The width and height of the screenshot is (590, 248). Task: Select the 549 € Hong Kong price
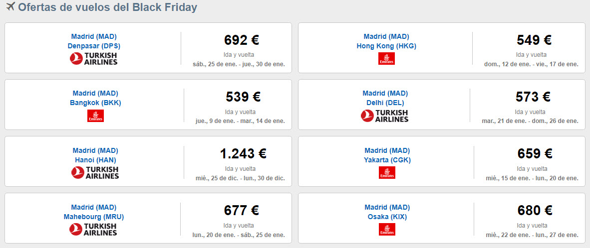(534, 40)
